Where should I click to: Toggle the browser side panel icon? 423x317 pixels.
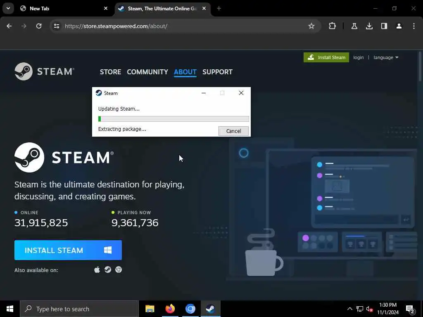click(x=384, y=26)
